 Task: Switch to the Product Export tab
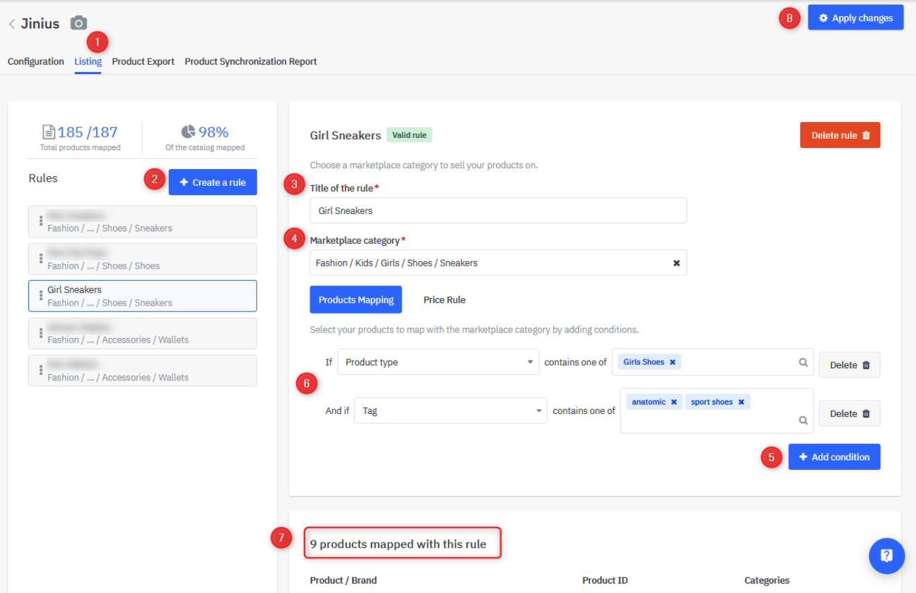[143, 61]
